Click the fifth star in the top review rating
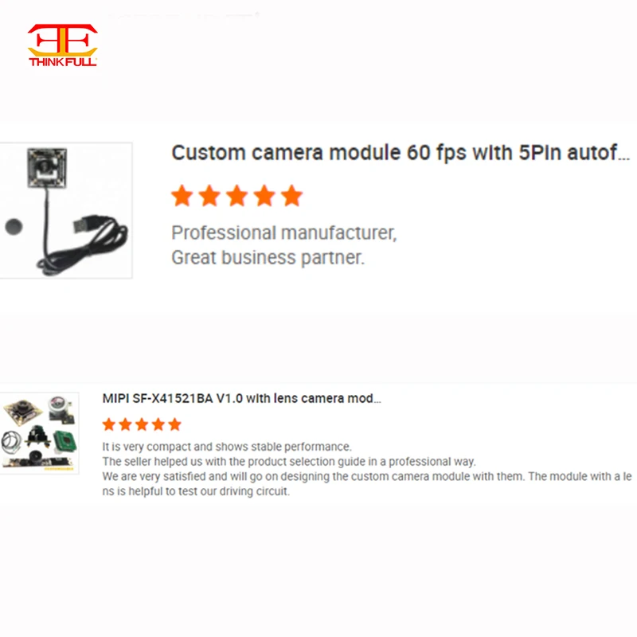 (291, 196)
